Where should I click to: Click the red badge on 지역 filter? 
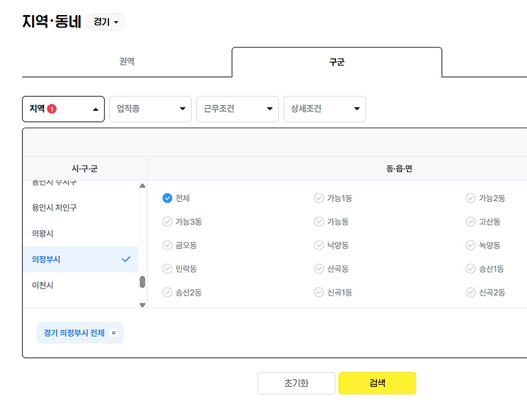point(52,109)
